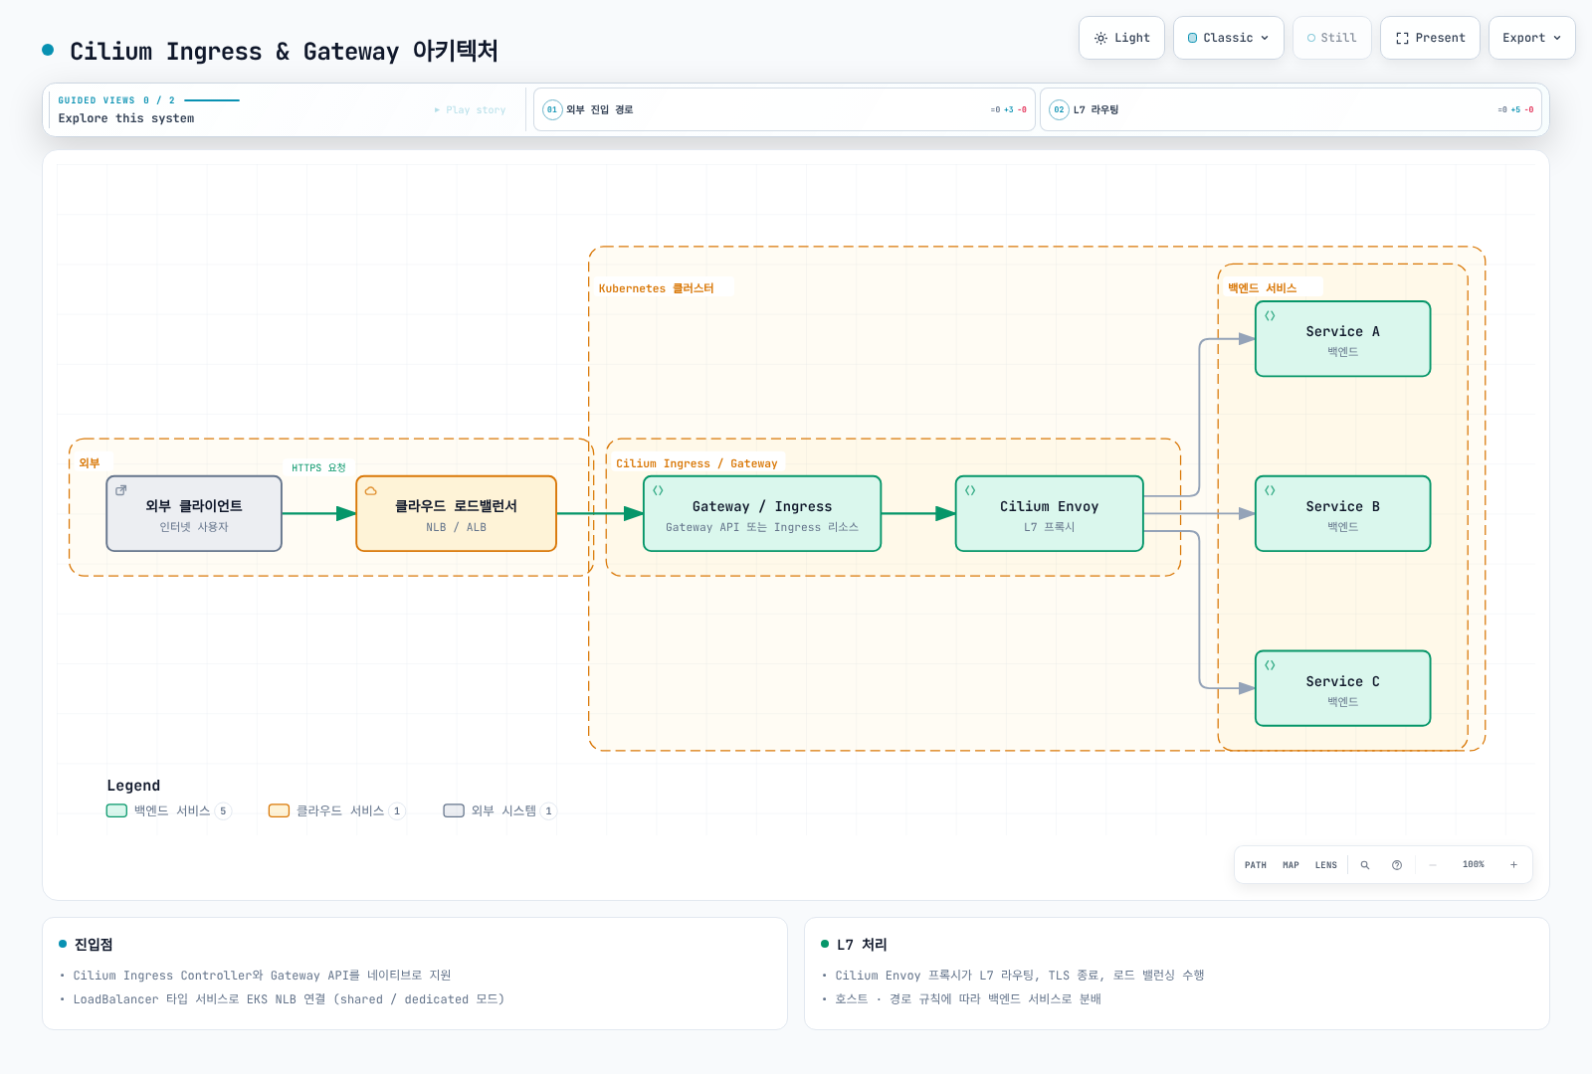Zoom in with the plus icon
The image size is (1592, 1074).
tap(1513, 865)
